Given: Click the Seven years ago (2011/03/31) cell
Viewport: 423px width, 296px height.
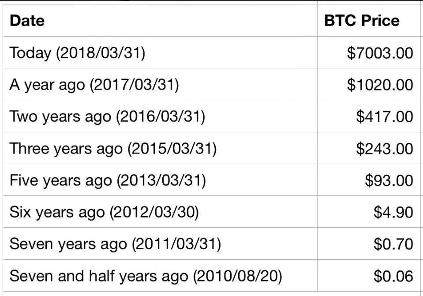Looking at the screenshot, I should (x=160, y=244).
